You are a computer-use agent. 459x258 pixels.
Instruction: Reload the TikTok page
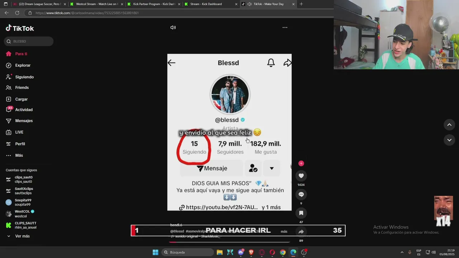[17, 13]
